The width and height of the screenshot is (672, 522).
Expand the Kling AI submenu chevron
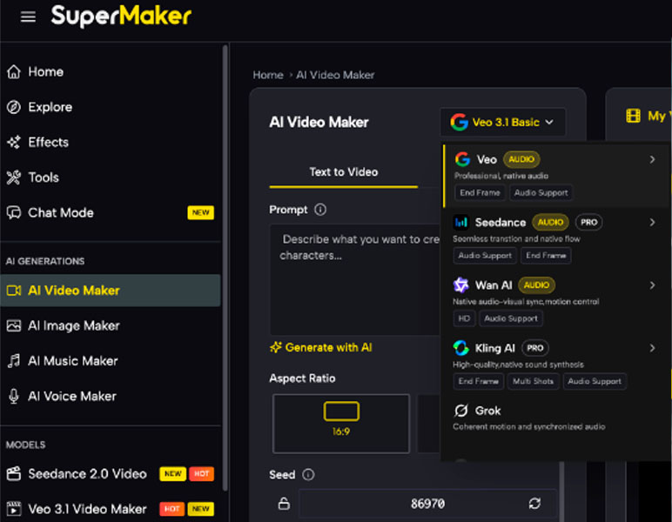pyautogui.click(x=652, y=348)
